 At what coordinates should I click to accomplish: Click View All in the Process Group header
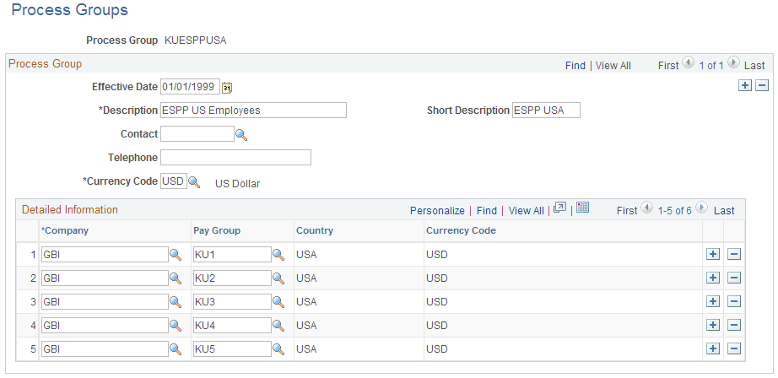[x=613, y=65]
